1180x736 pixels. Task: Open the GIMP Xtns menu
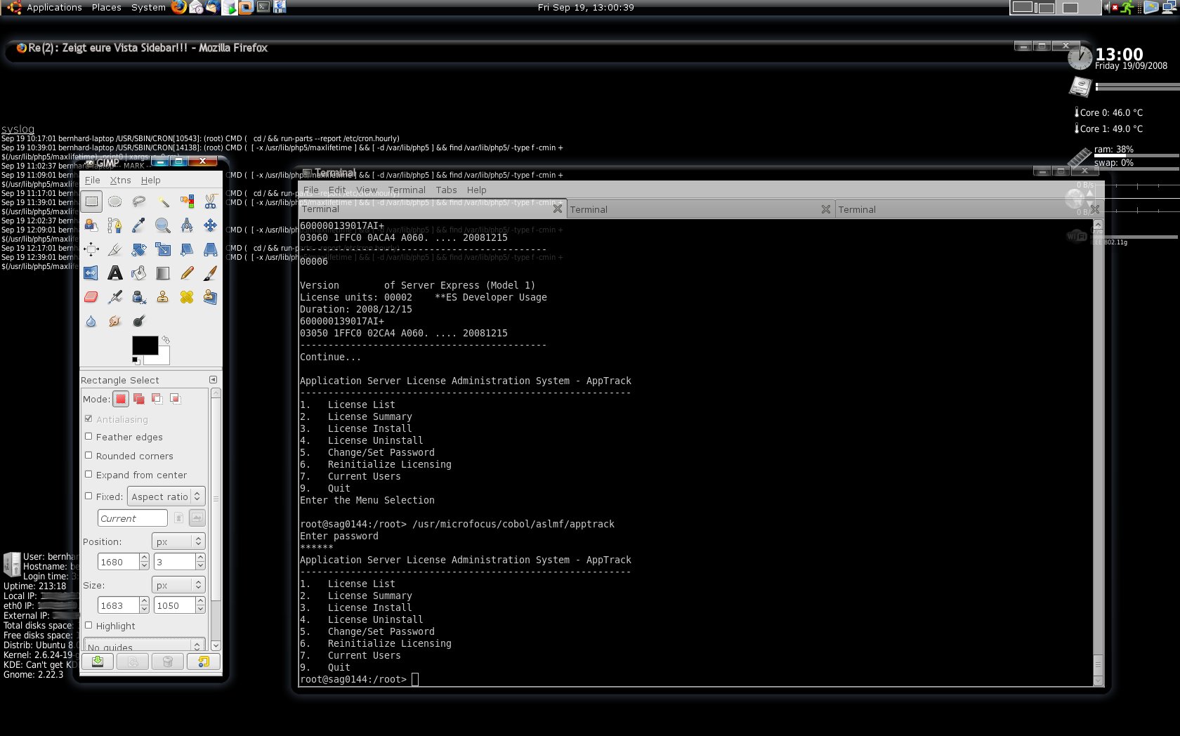[x=120, y=180]
